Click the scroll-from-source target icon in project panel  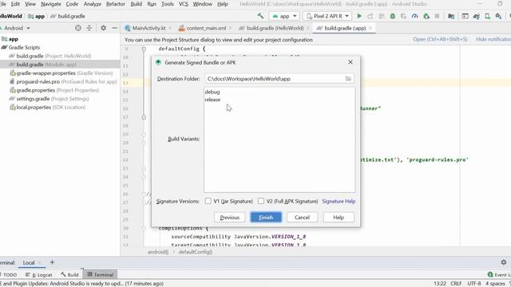(x=78, y=28)
